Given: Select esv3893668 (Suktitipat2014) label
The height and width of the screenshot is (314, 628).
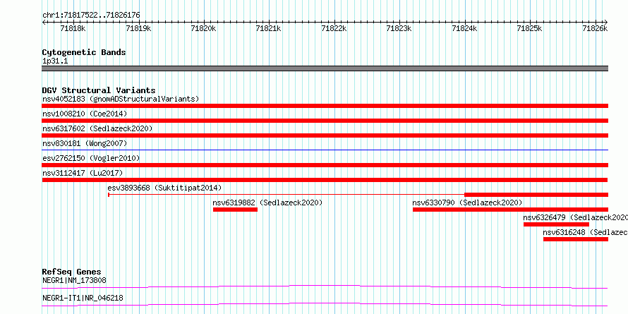Looking at the screenshot, I should click(164, 188).
